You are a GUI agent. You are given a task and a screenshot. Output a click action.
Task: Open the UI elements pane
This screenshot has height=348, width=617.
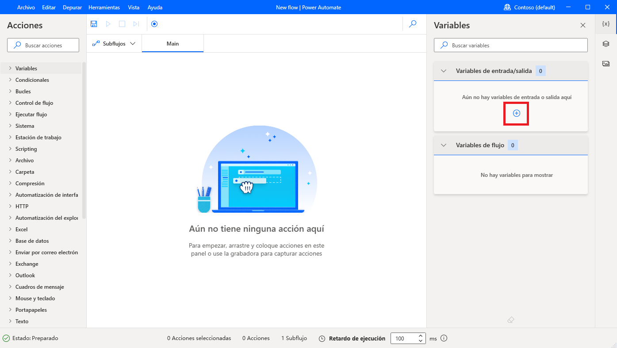(606, 44)
